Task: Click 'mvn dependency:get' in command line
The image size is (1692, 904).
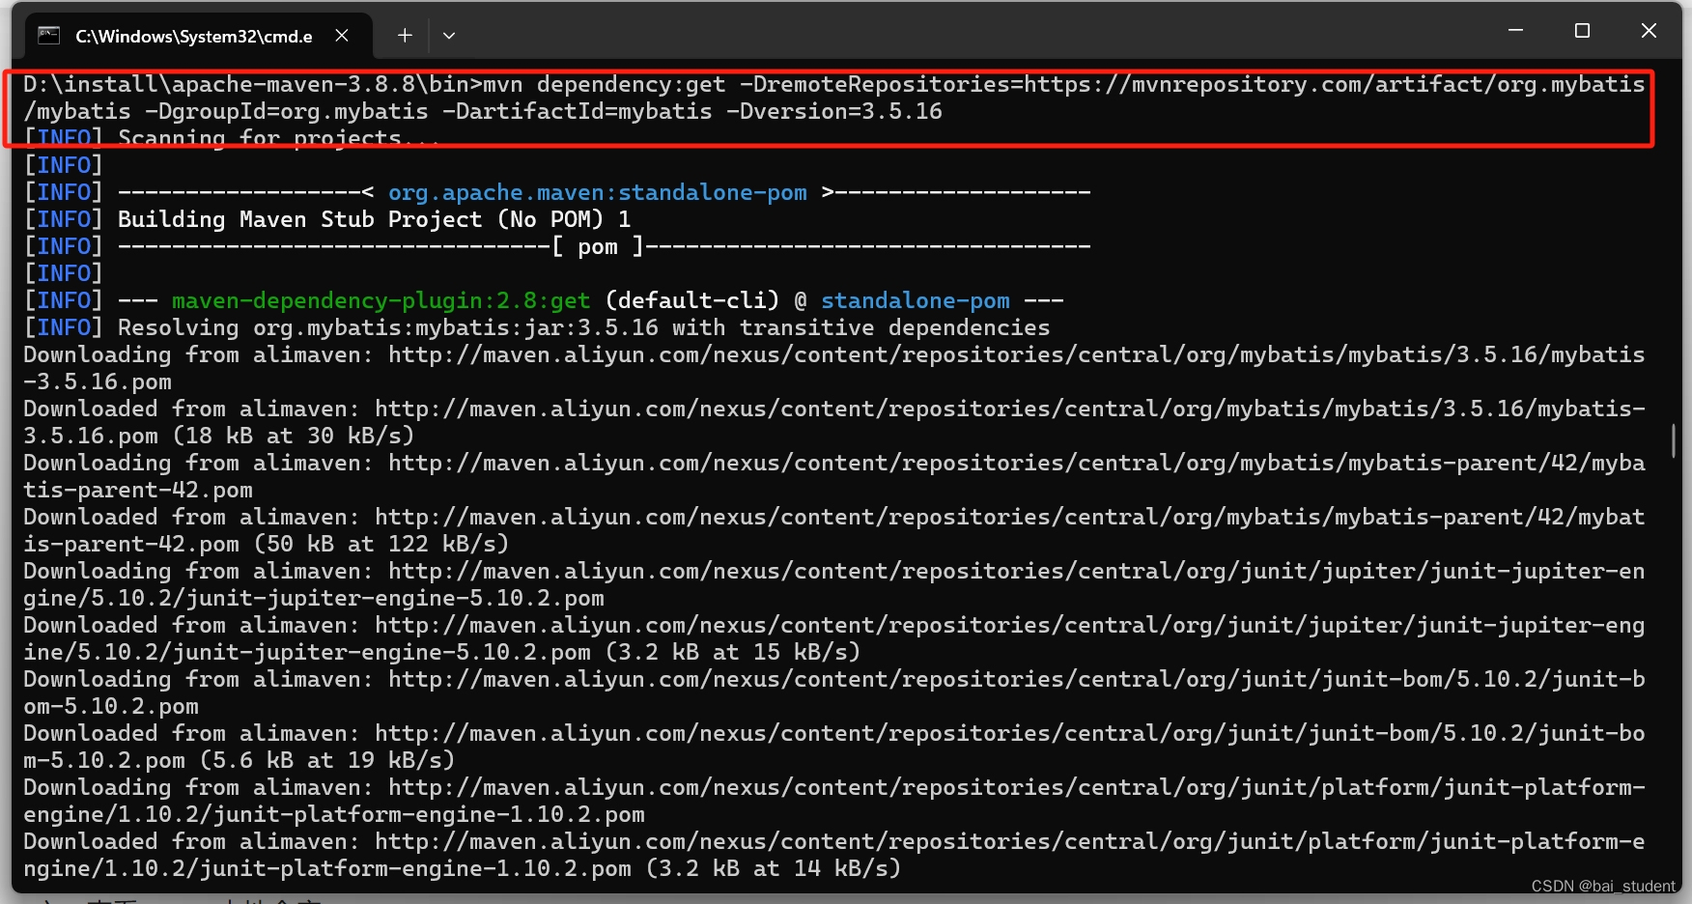Action: [x=605, y=84]
